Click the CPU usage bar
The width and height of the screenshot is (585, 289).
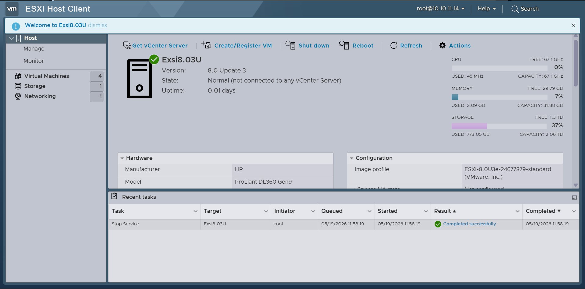pyautogui.click(x=500, y=68)
